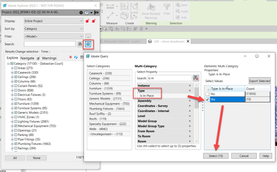Toggle the Casework (330) checkbox
This screenshot has width=277, height=172.
[x=16, y=72]
